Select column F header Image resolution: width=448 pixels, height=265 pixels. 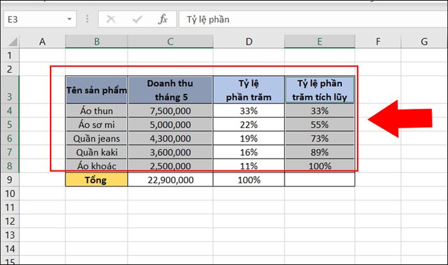(x=378, y=42)
